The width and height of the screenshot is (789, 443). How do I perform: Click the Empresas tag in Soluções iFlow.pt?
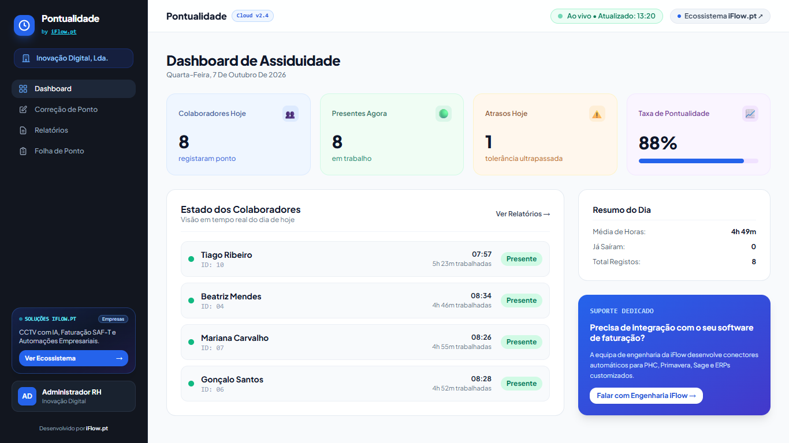(113, 319)
